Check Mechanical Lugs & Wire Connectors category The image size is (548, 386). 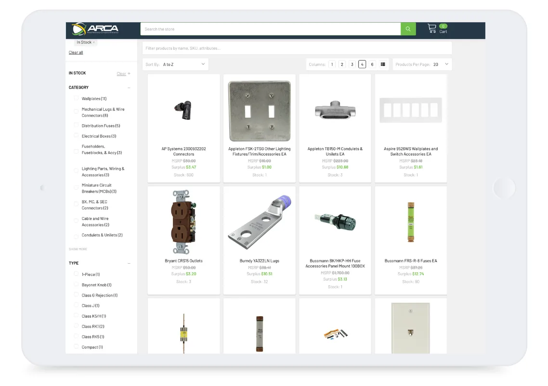pos(76,112)
